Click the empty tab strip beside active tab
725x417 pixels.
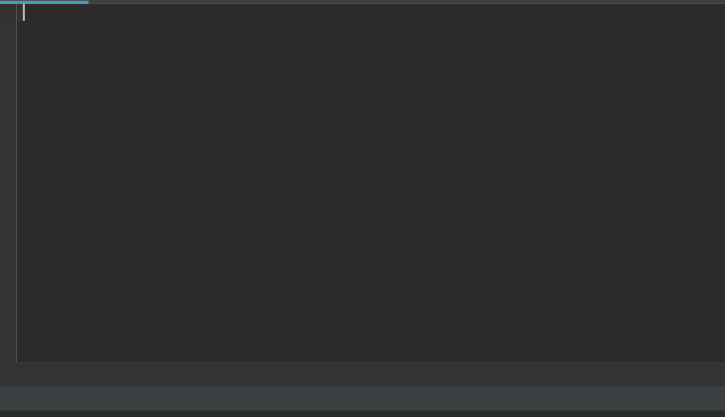click(406, 2)
